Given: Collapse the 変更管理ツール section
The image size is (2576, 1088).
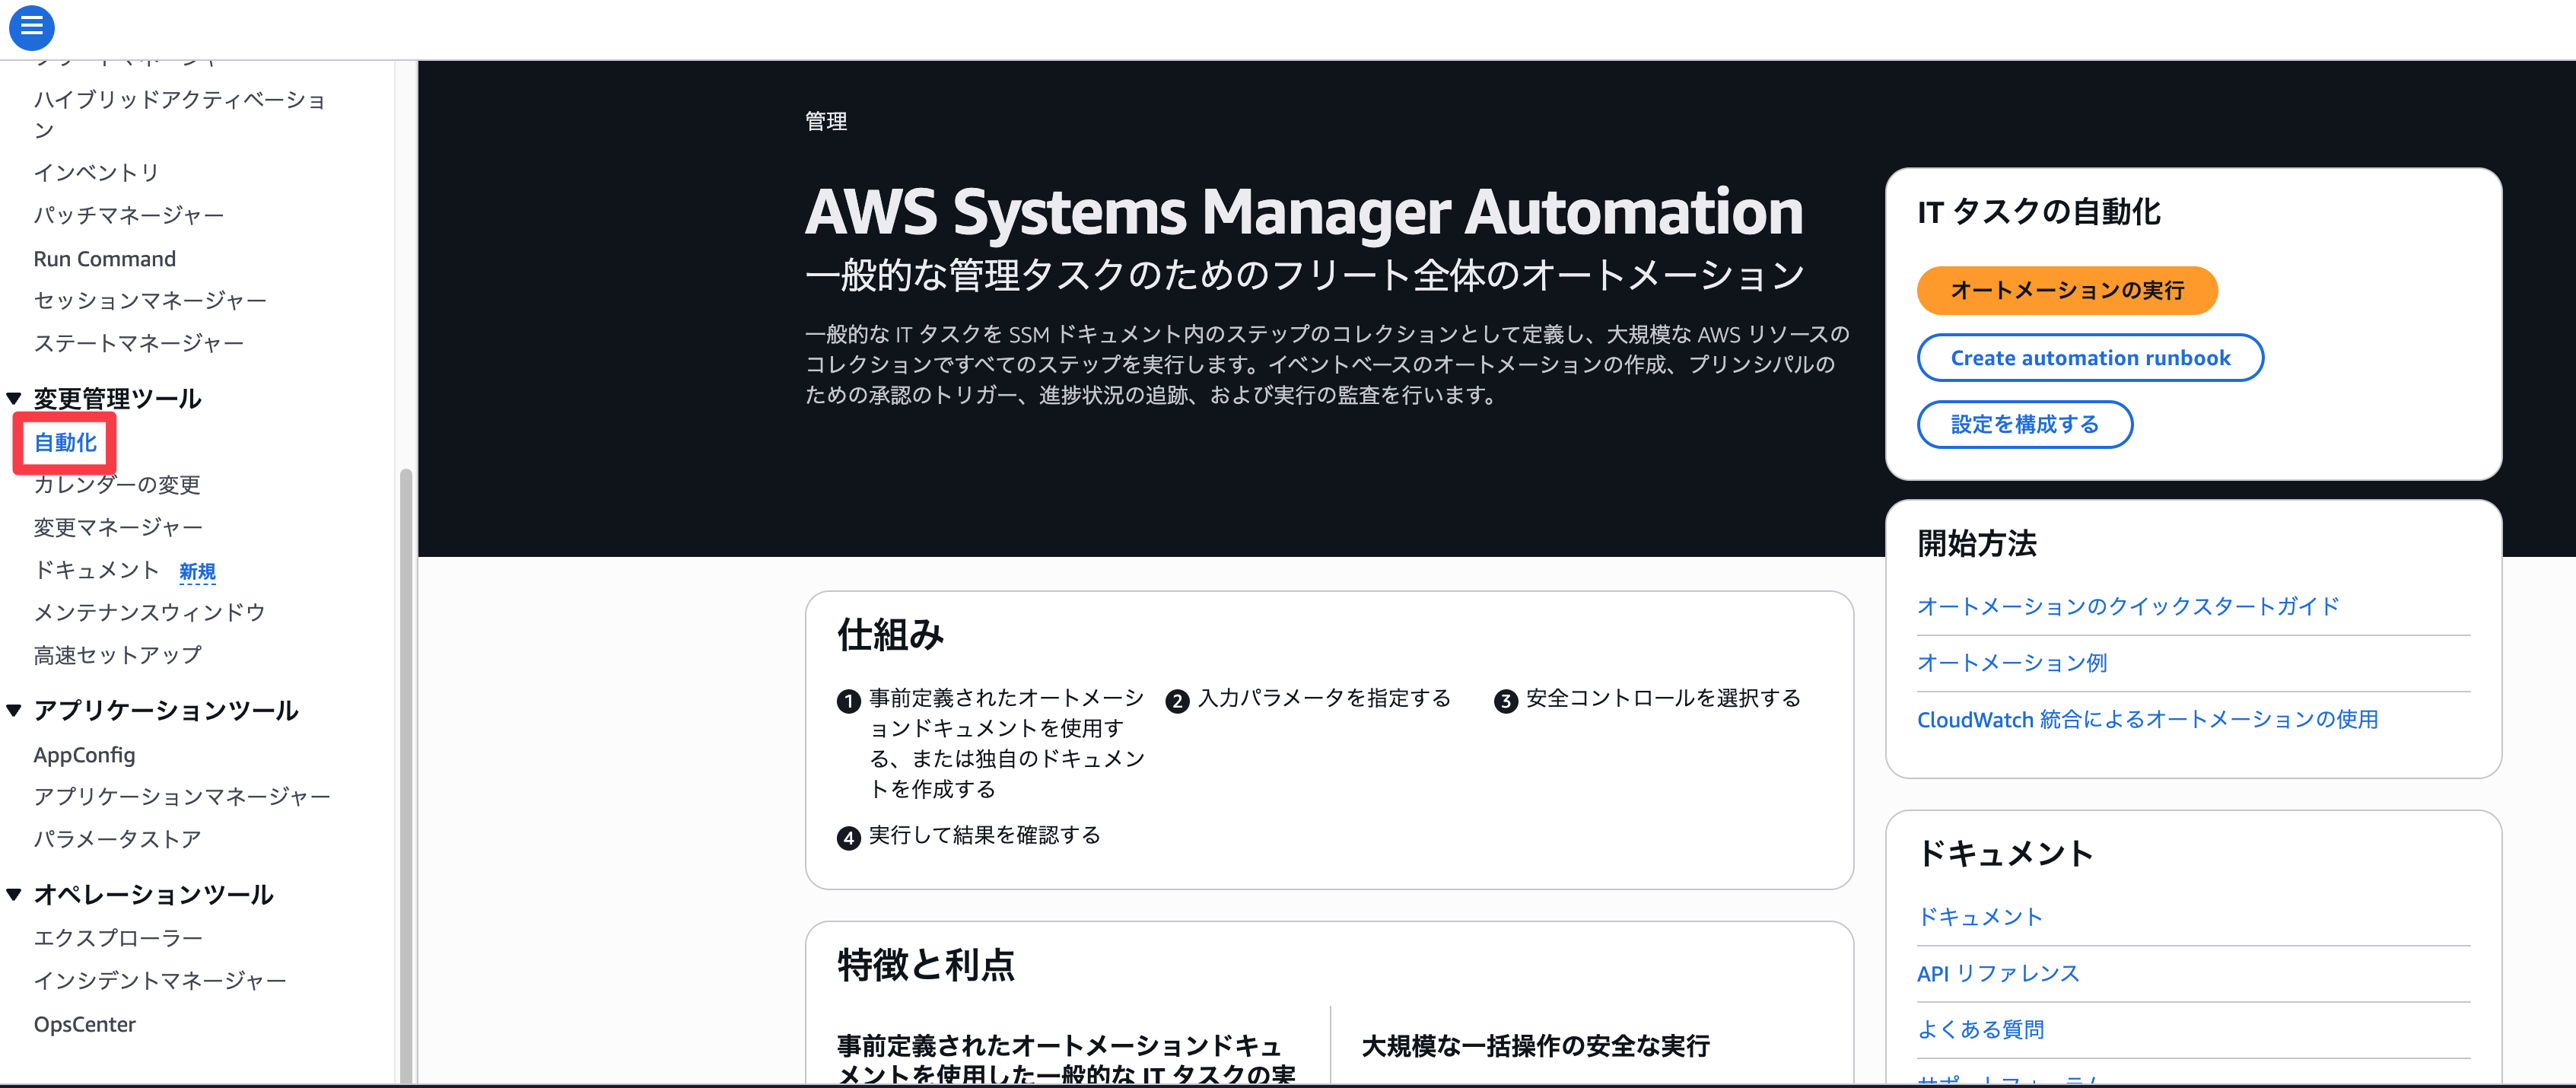Looking at the screenshot, I should tap(14, 399).
